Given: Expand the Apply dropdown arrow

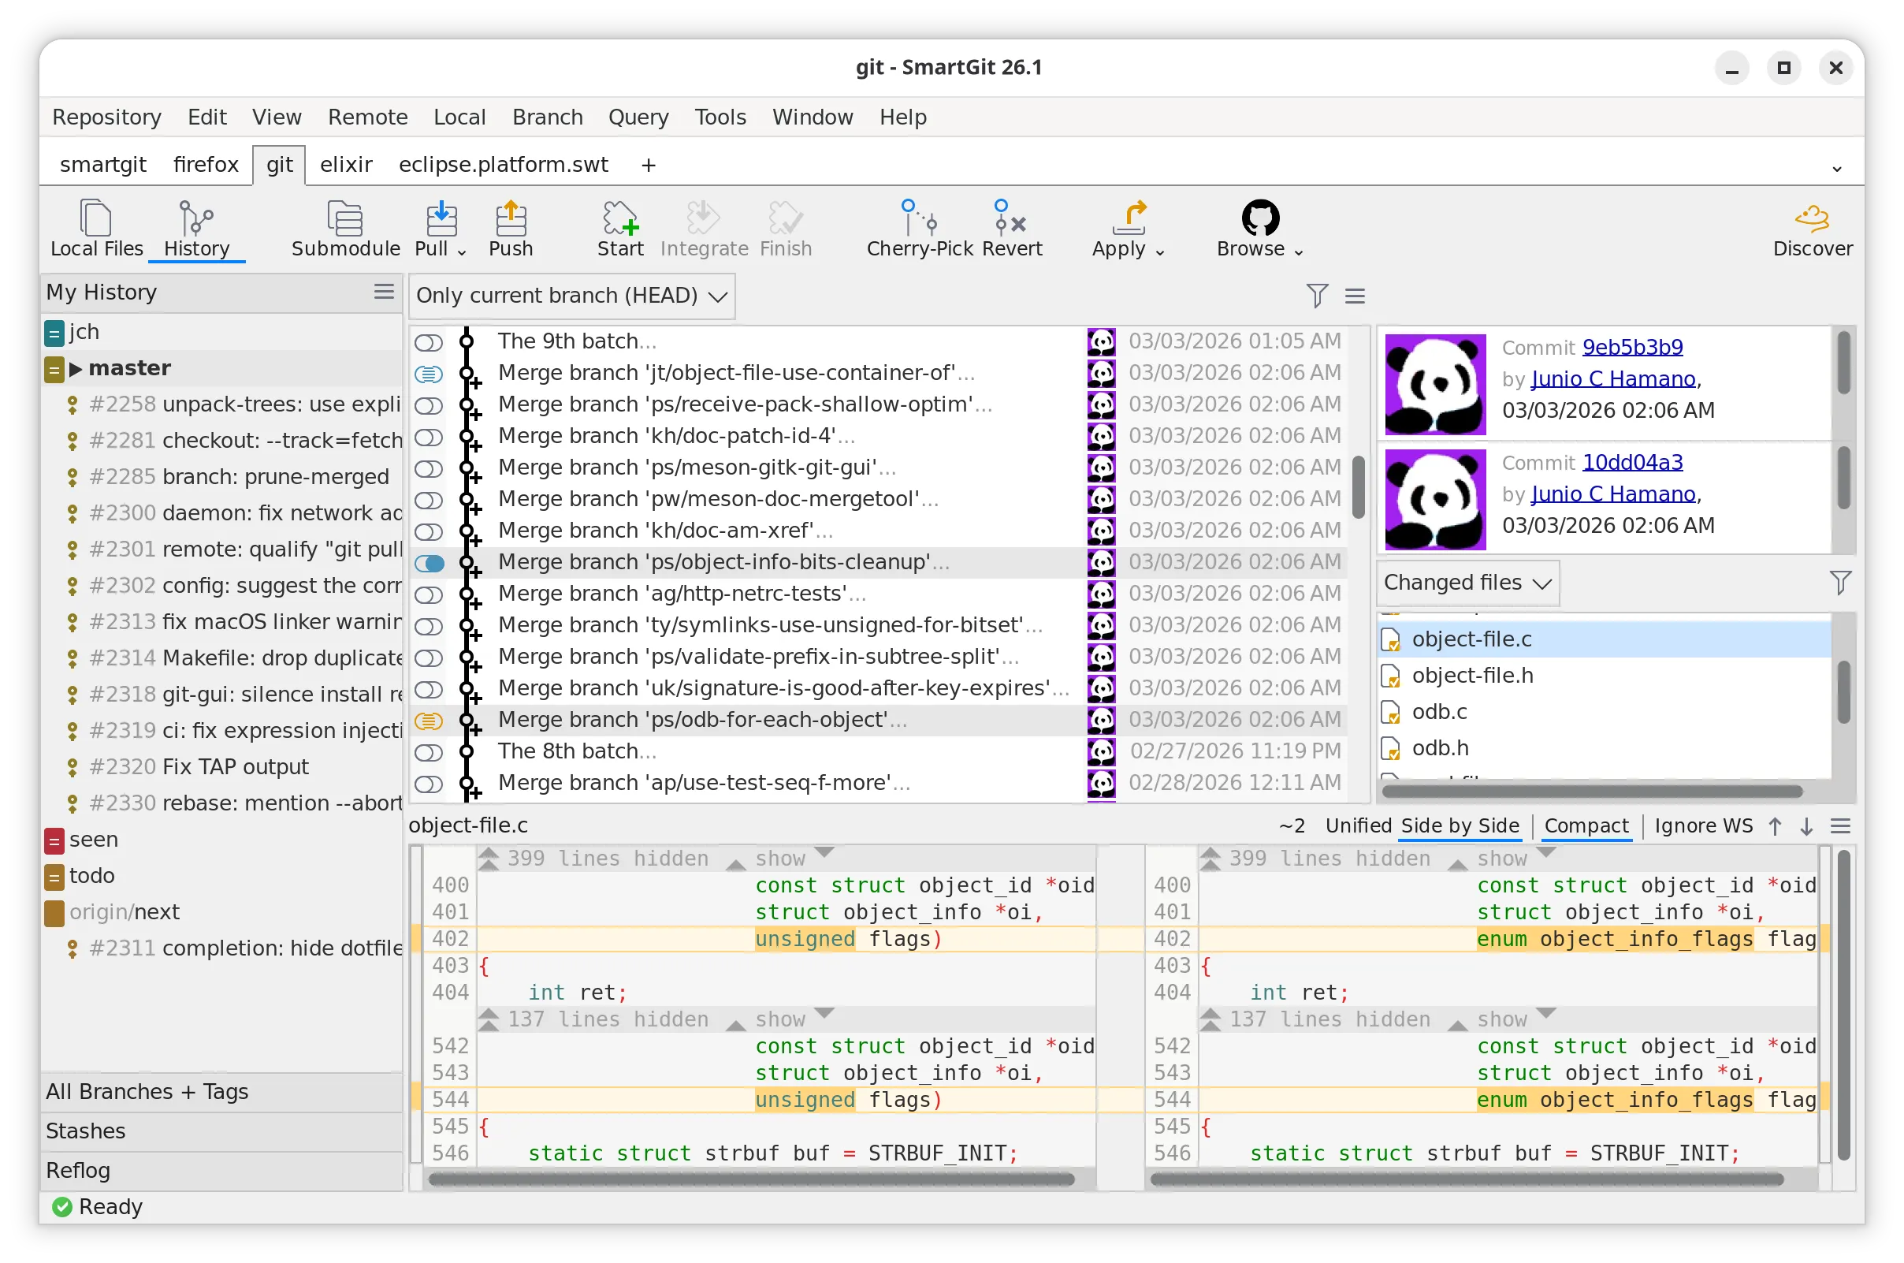Looking at the screenshot, I should click(1160, 252).
